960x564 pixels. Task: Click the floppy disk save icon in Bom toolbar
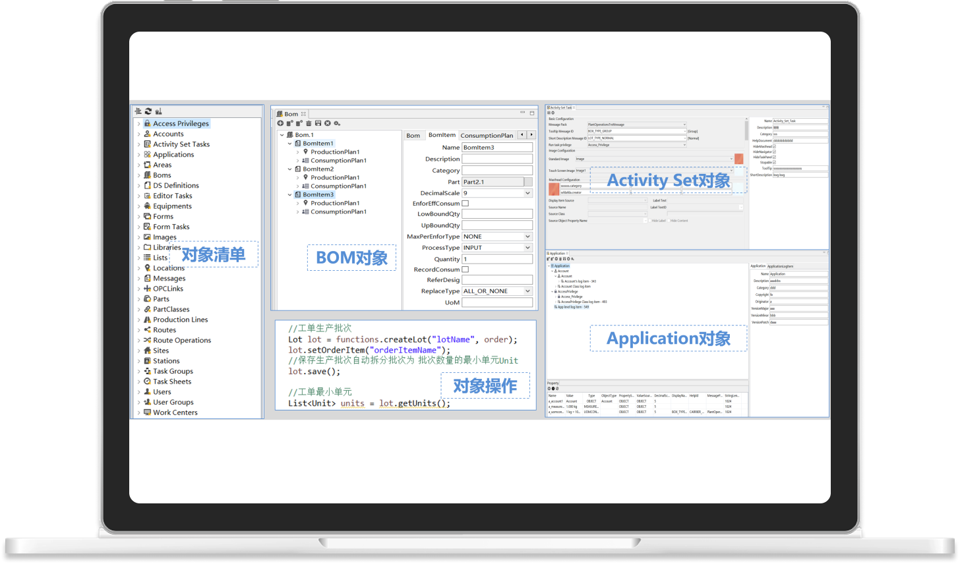click(318, 123)
